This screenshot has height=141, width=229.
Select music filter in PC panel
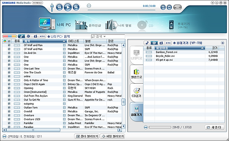[x=21, y=36]
